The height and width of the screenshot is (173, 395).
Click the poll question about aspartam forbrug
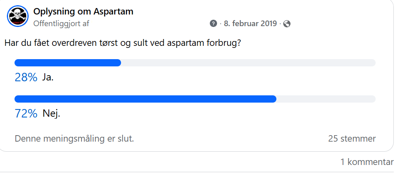tap(123, 43)
